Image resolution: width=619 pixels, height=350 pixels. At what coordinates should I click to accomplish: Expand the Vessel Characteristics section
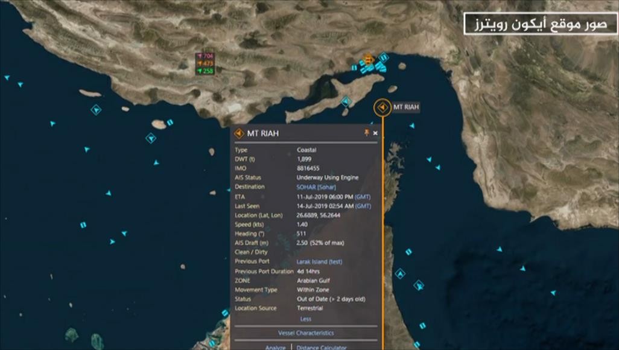click(x=306, y=333)
